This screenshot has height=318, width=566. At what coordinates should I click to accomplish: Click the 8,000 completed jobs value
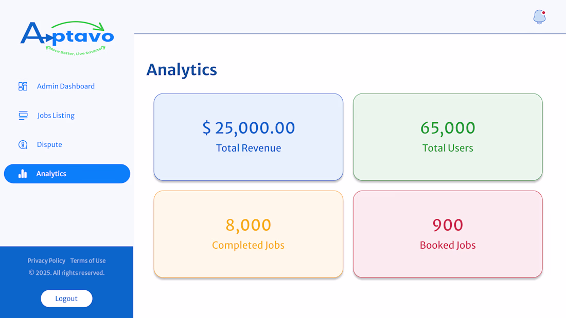[x=249, y=225]
